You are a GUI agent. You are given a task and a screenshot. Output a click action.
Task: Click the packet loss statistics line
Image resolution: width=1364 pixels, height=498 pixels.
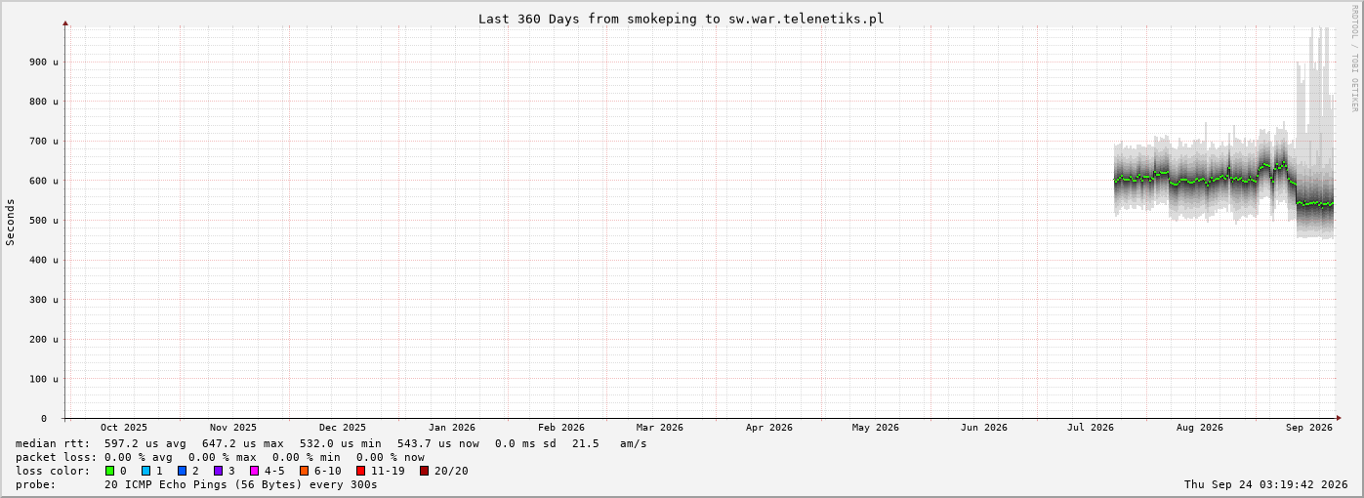pos(221,457)
